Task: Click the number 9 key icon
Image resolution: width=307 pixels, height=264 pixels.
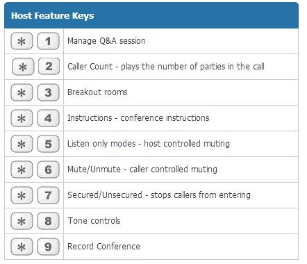Action: (48, 247)
